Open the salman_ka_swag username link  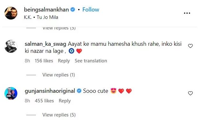45,44
